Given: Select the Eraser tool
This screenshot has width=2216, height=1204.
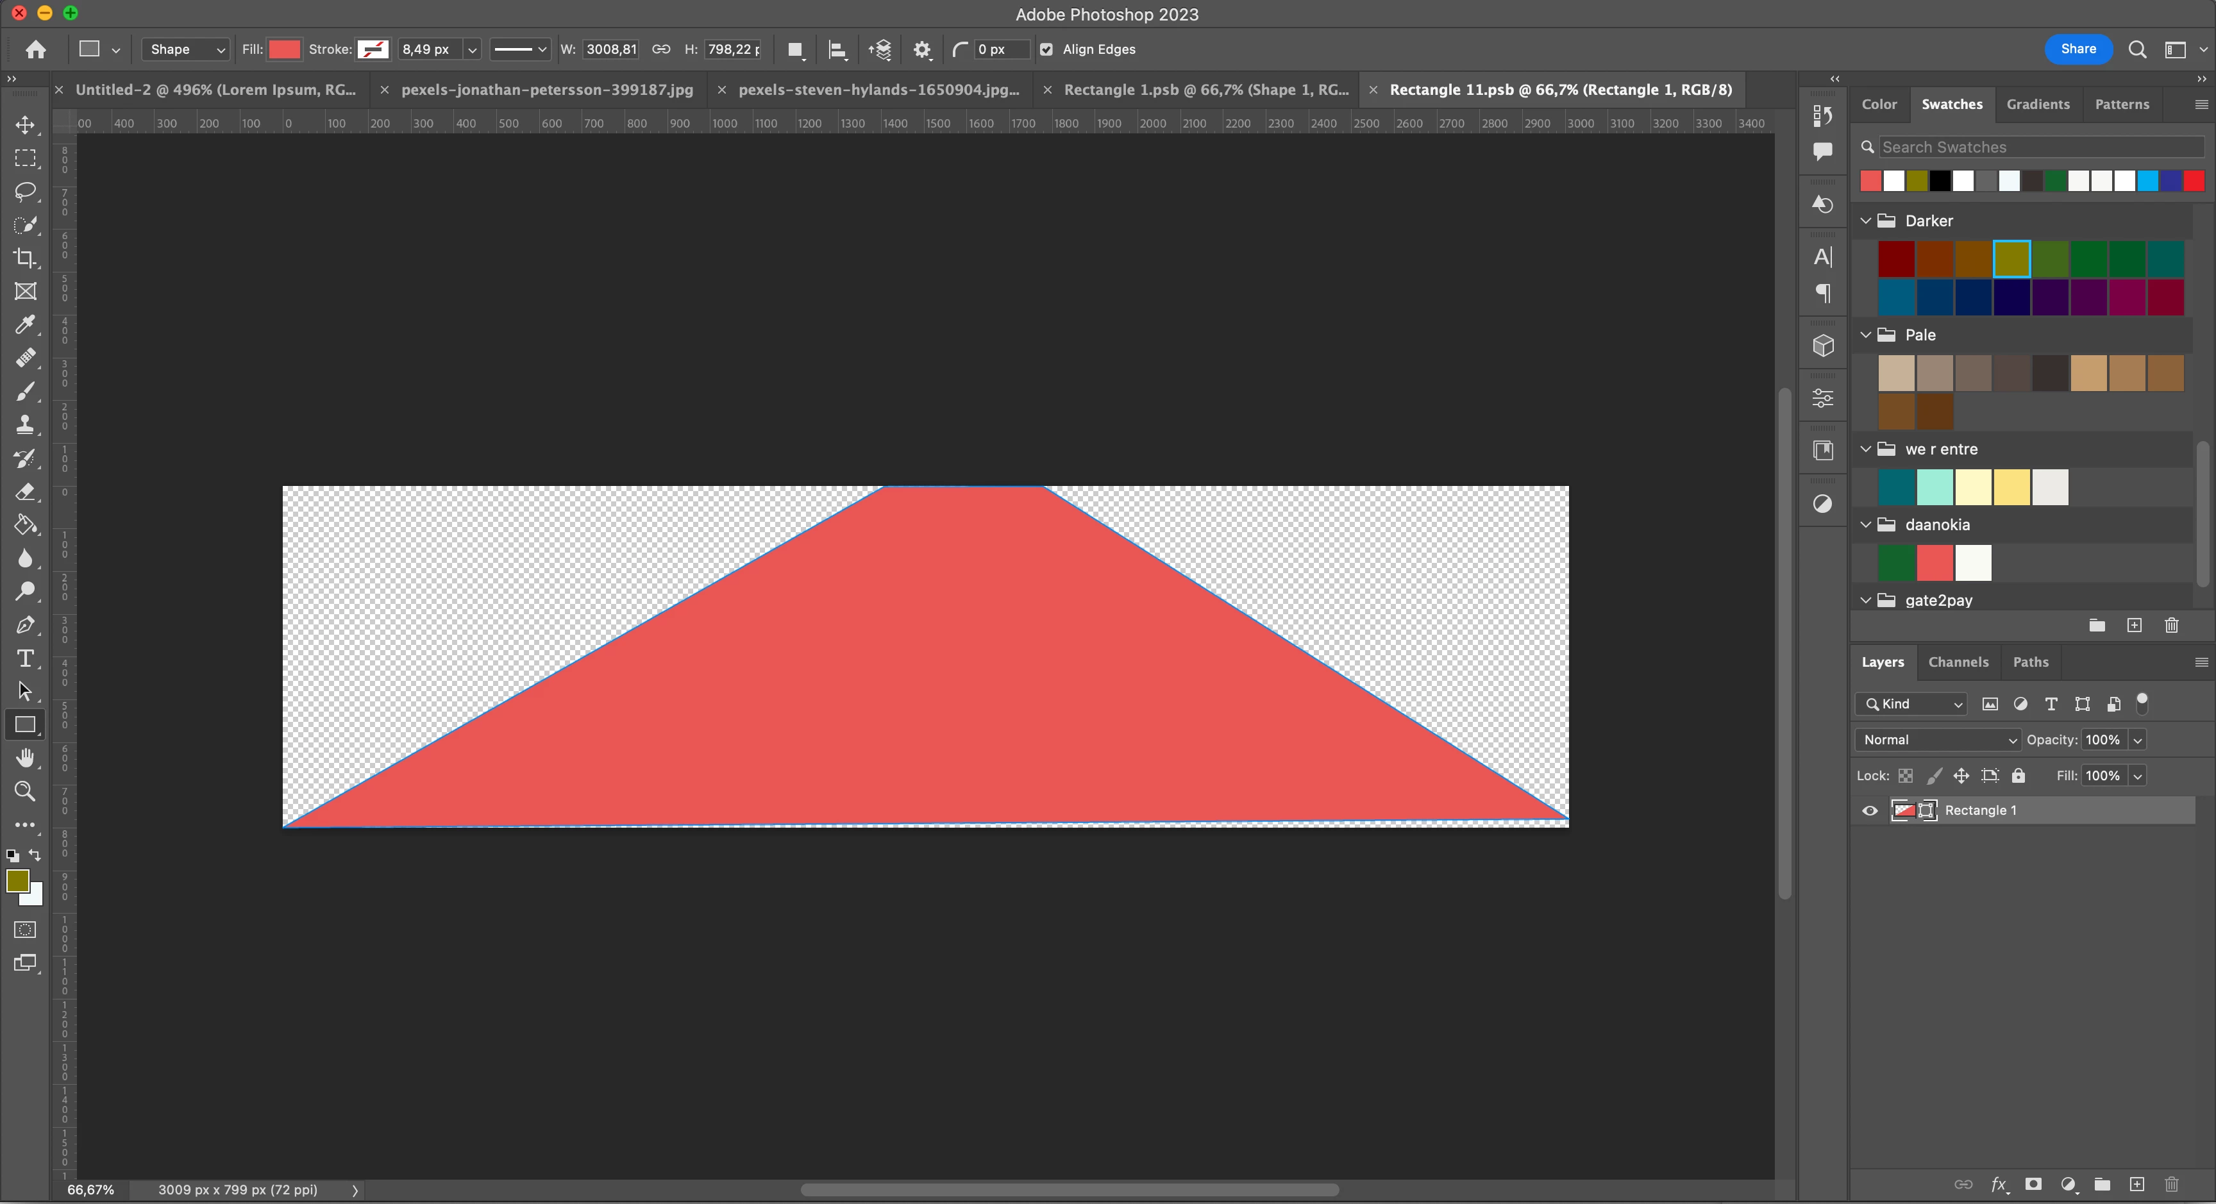Looking at the screenshot, I should [x=26, y=492].
